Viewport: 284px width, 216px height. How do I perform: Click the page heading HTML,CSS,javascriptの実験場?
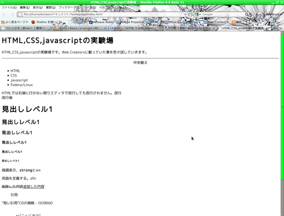click(x=58, y=40)
